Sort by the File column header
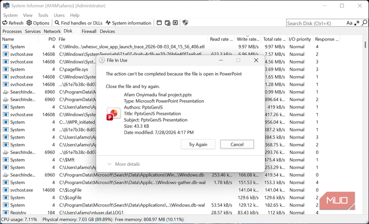369x224 pixels. coord(133,39)
